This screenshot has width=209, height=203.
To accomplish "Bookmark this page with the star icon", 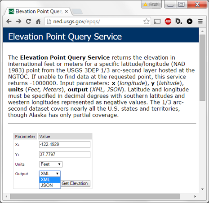I will [146, 22].
